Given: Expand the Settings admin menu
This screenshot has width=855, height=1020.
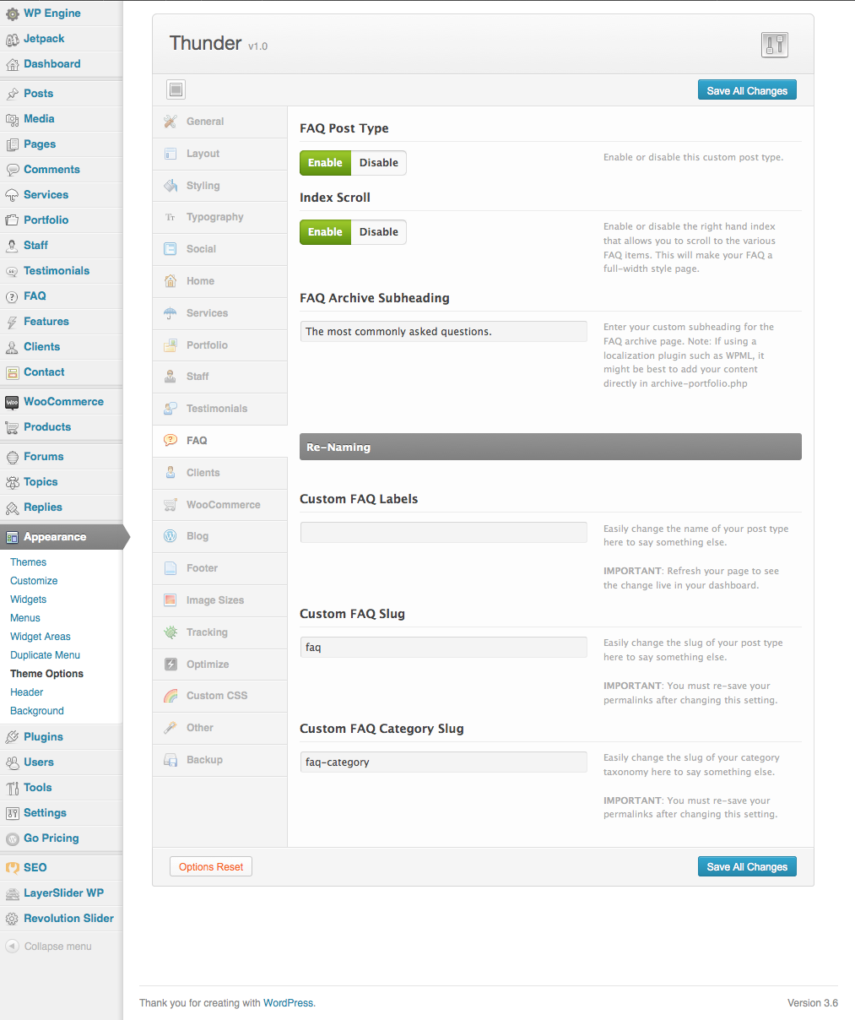Looking at the screenshot, I should pyautogui.click(x=45, y=813).
